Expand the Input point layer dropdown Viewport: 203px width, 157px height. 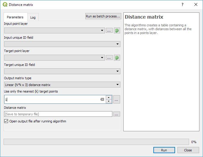[102, 30]
